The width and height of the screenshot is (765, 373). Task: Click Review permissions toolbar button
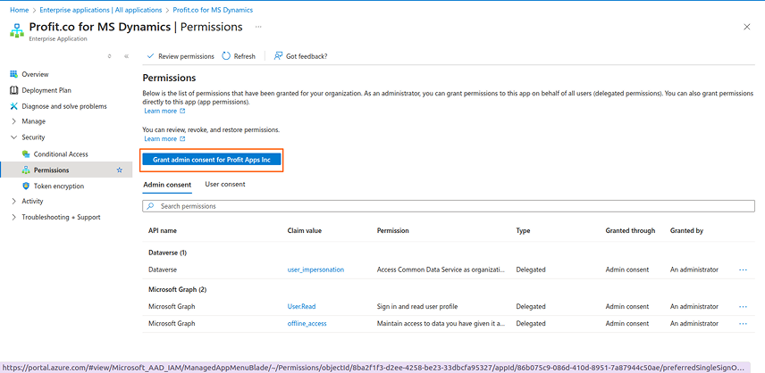pyautogui.click(x=181, y=56)
